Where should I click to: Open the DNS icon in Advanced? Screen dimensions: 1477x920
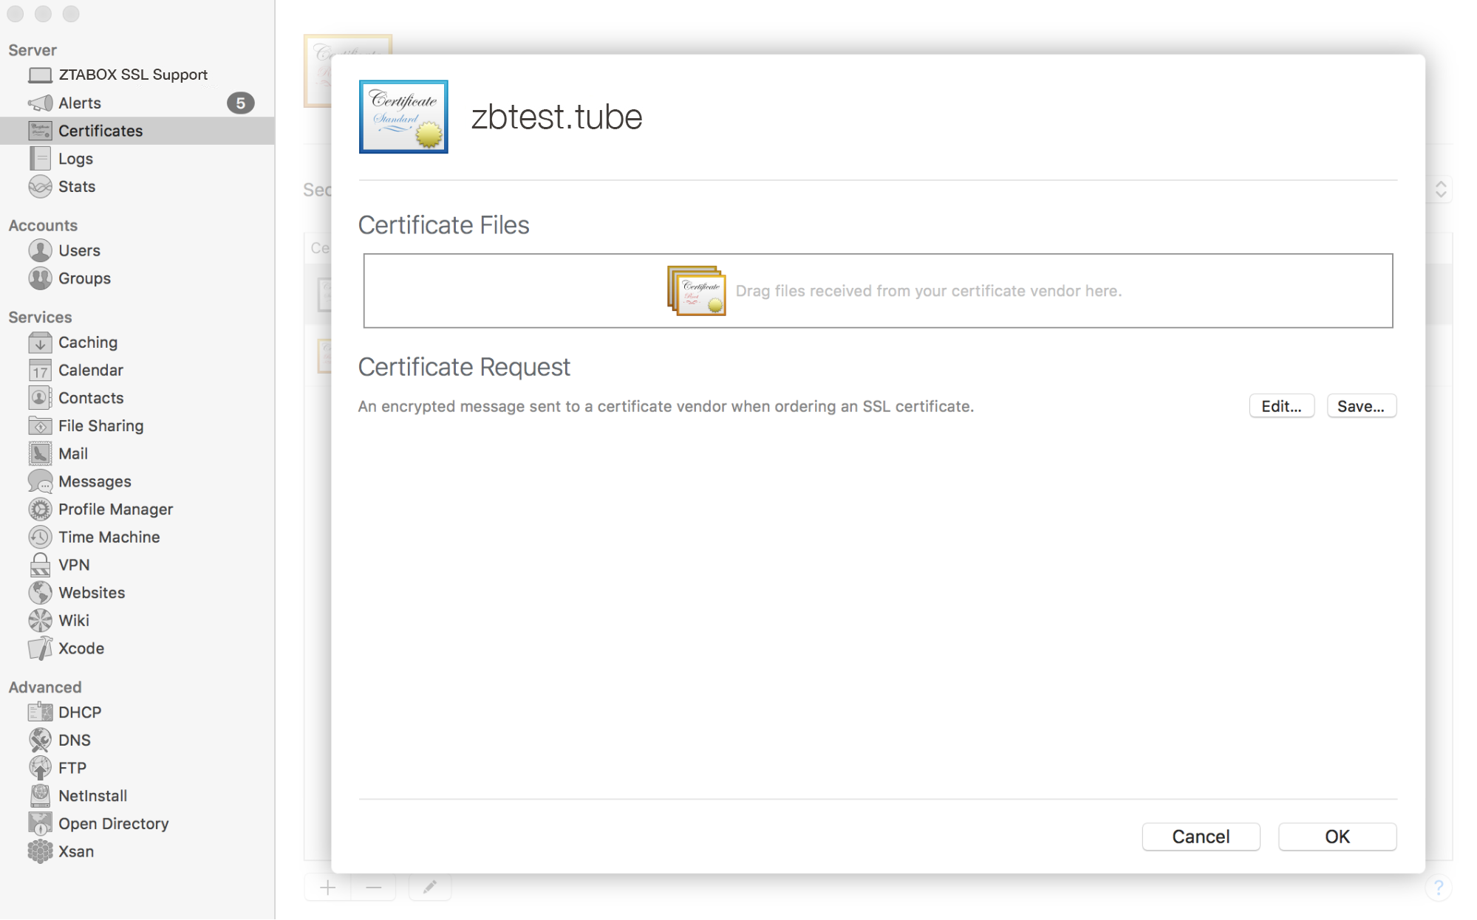coord(40,740)
